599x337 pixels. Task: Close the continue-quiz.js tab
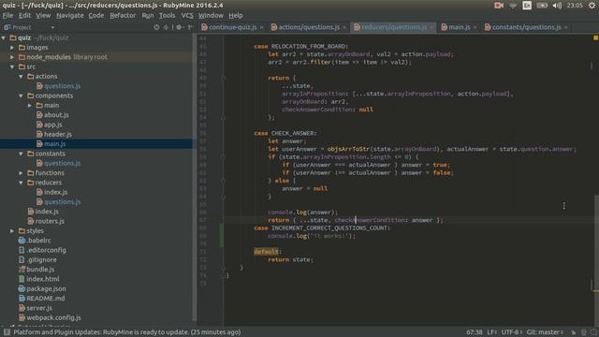pos(261,27)
